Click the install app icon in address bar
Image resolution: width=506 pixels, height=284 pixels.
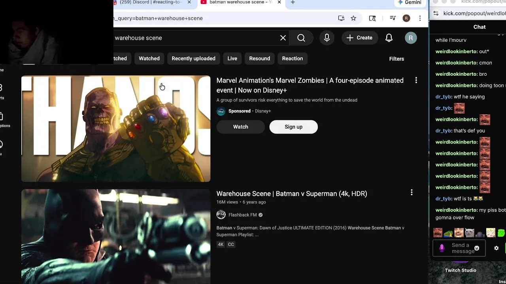[341, 18]
